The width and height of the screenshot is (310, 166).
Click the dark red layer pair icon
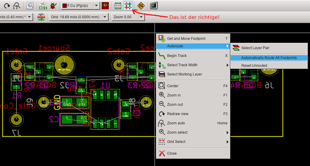click(105, 5)
